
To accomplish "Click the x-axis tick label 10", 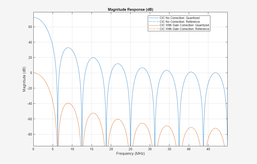I will [x=72, y=149].
